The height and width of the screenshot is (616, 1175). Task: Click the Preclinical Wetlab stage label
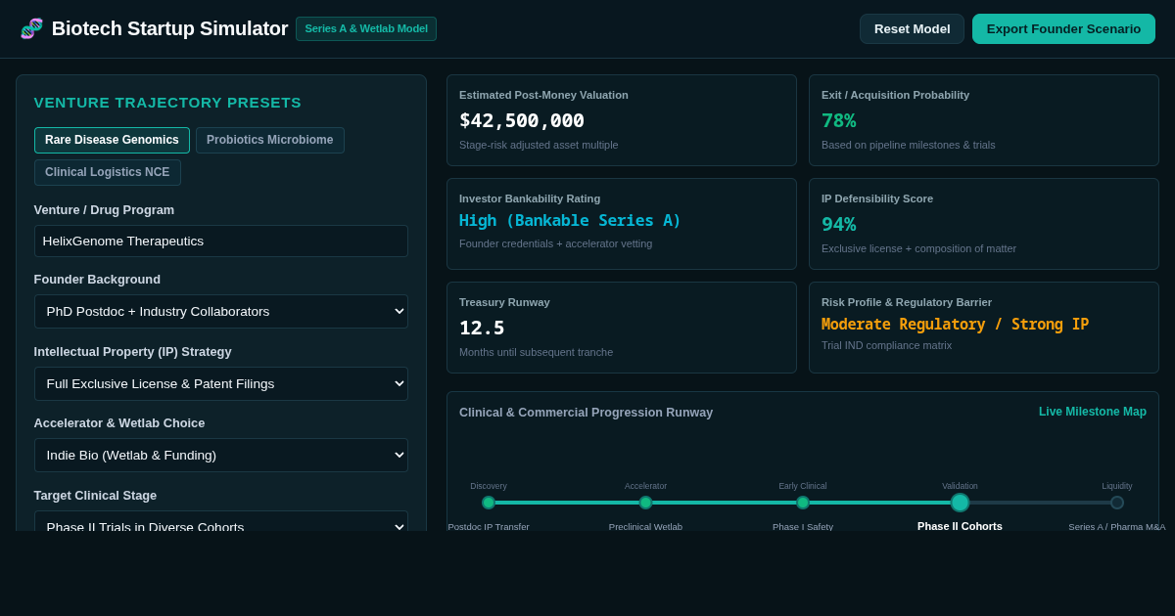click(645, 526)
